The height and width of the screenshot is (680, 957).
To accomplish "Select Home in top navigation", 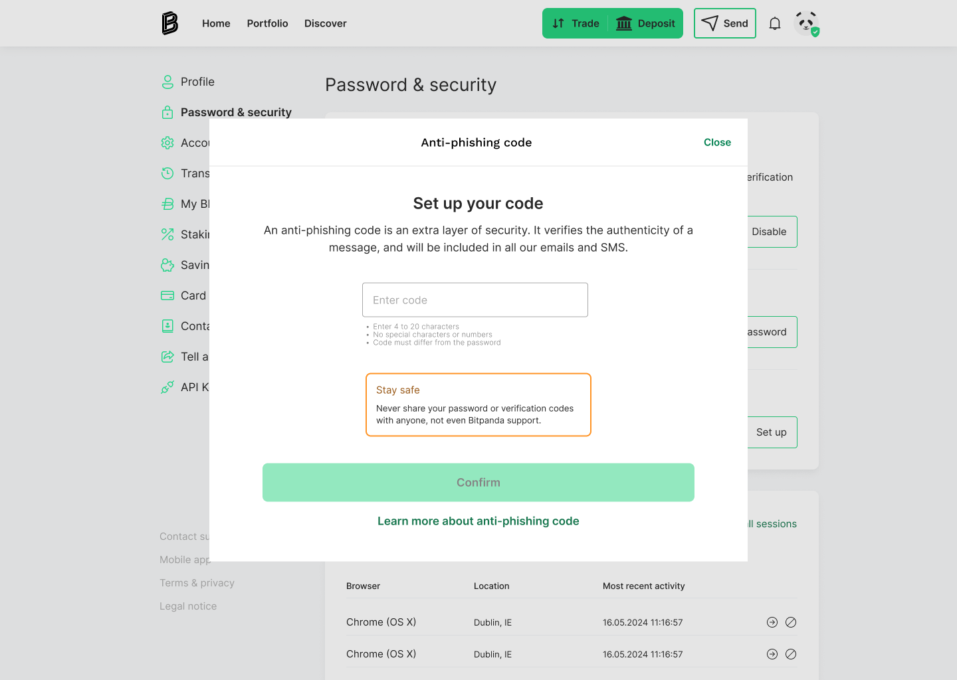I will point(216,23).
